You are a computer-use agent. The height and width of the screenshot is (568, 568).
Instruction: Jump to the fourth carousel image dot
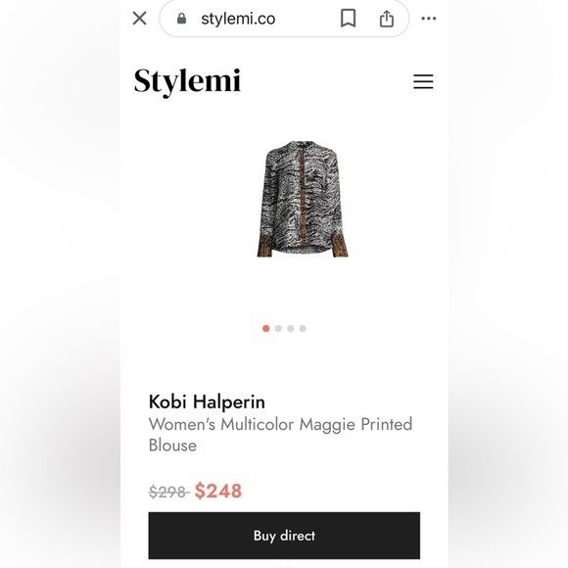click(x=303, y=328)
